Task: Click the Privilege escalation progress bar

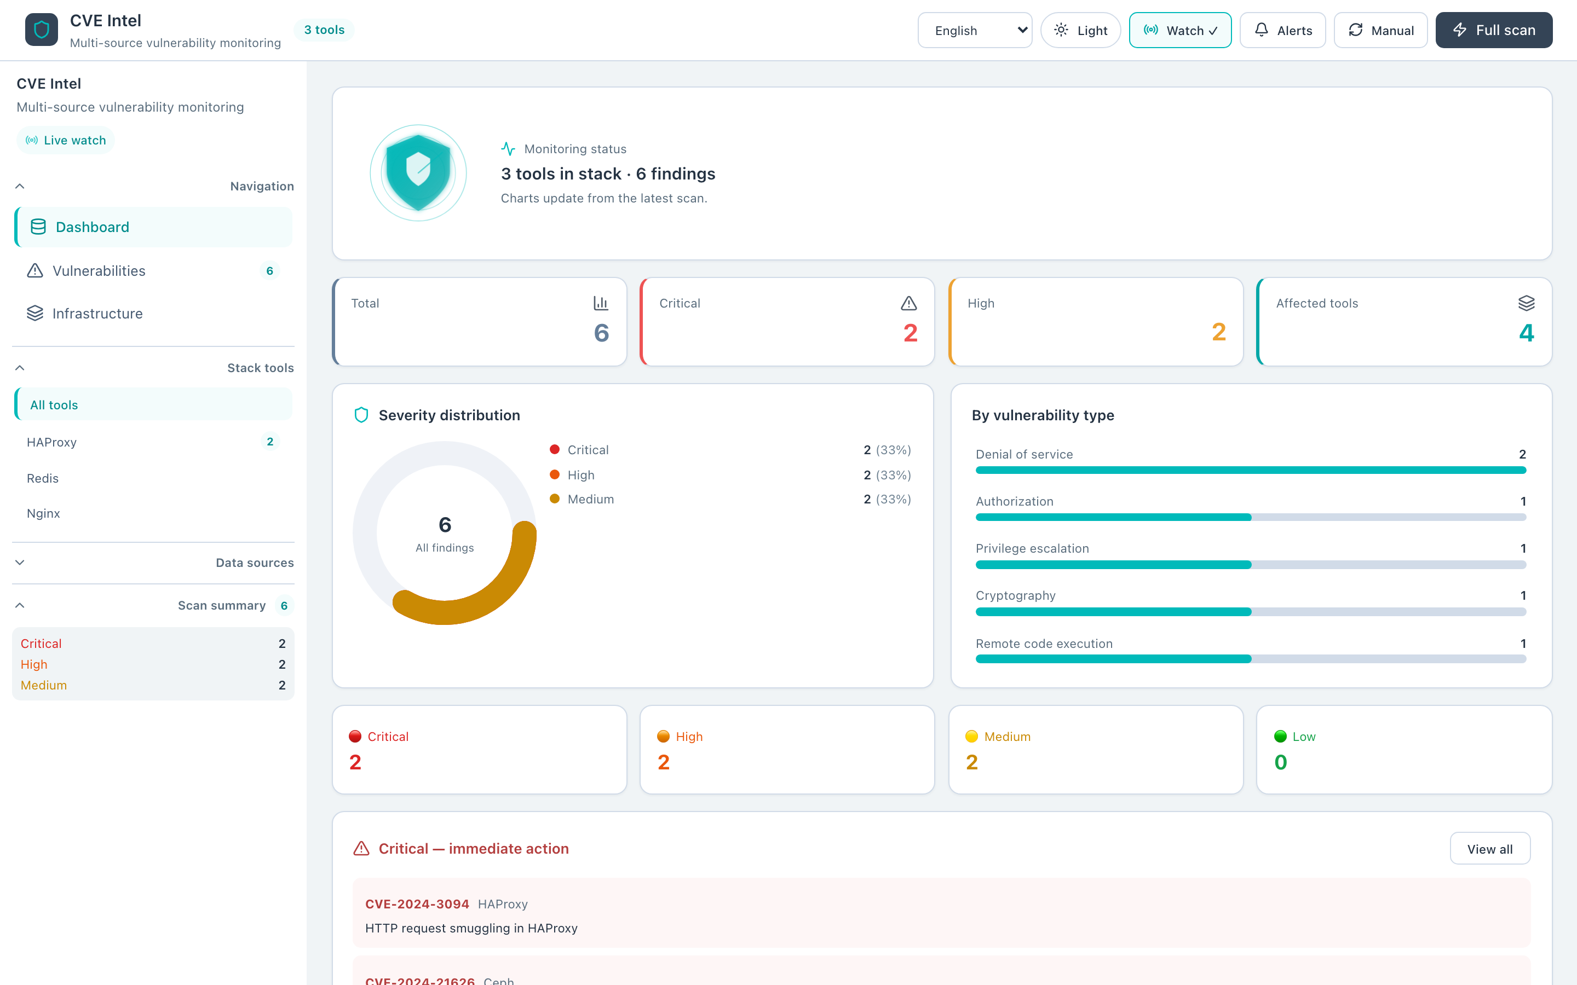Action: (x=1251, y=564)
